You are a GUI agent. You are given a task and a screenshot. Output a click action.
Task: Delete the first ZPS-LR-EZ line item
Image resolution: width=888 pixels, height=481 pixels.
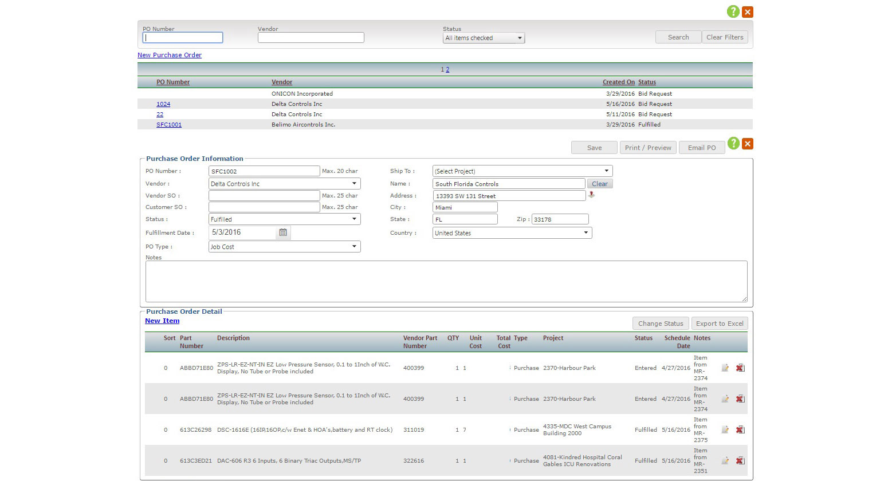click(x=740, y=368)
